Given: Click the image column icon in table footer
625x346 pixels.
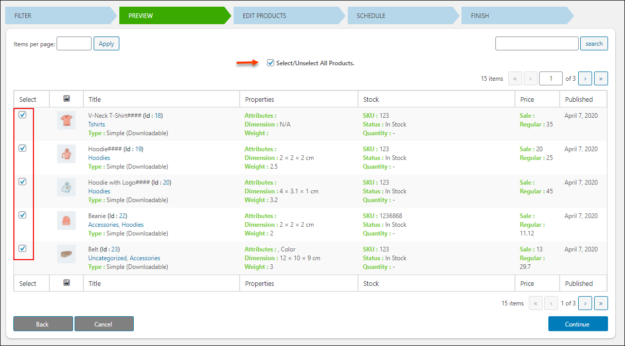Looking at the screenshot, I should [66, 283].
